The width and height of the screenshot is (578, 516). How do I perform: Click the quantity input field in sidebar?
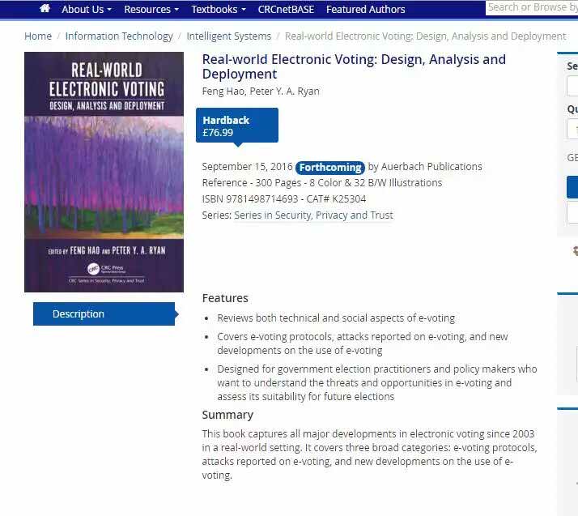click(572, 129)
